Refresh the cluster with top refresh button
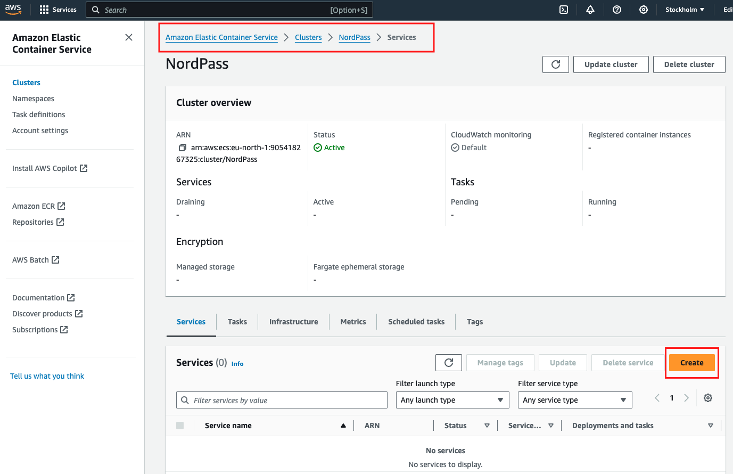The width and height of the screenshot is (733, 474). [x=556, y=64]
